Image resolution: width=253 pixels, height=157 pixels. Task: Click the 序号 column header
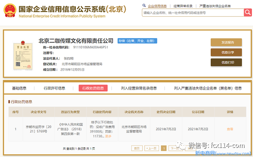point(16,112)
